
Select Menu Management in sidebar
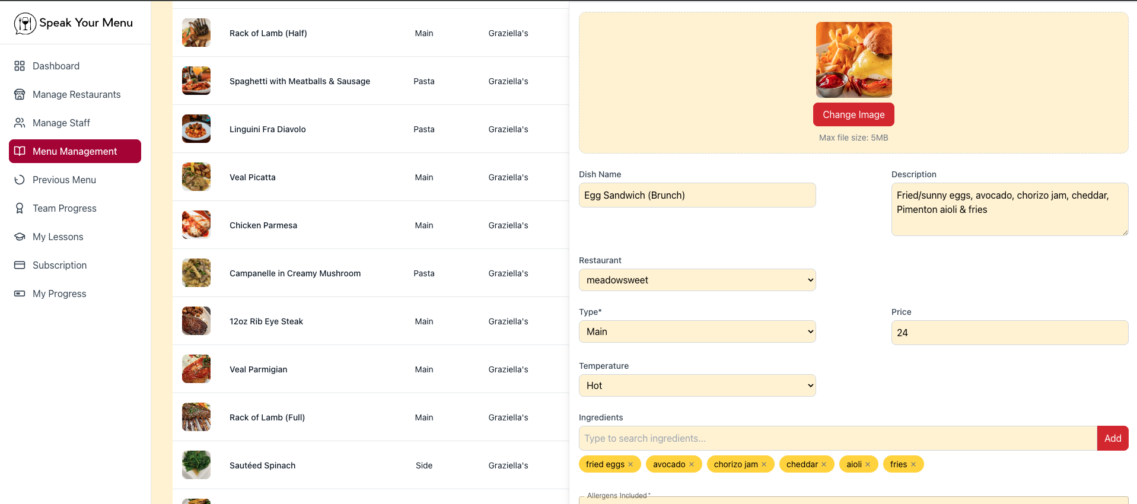pyautogui.click(x=75, y=151)
